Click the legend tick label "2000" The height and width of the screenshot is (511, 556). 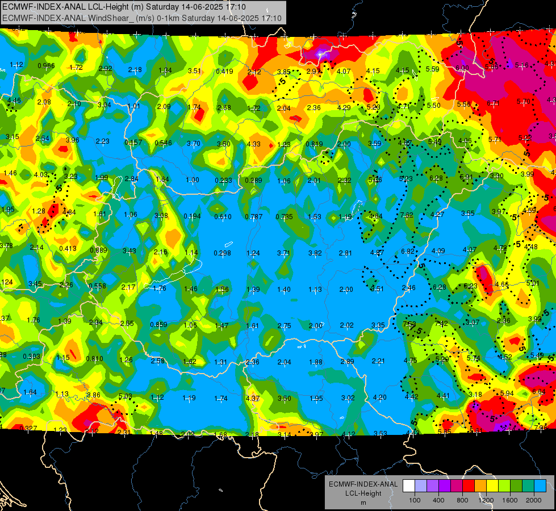[533, 500]
